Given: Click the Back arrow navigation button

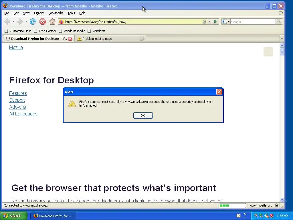Looking at the screenshot, I should tap(7, 22).
